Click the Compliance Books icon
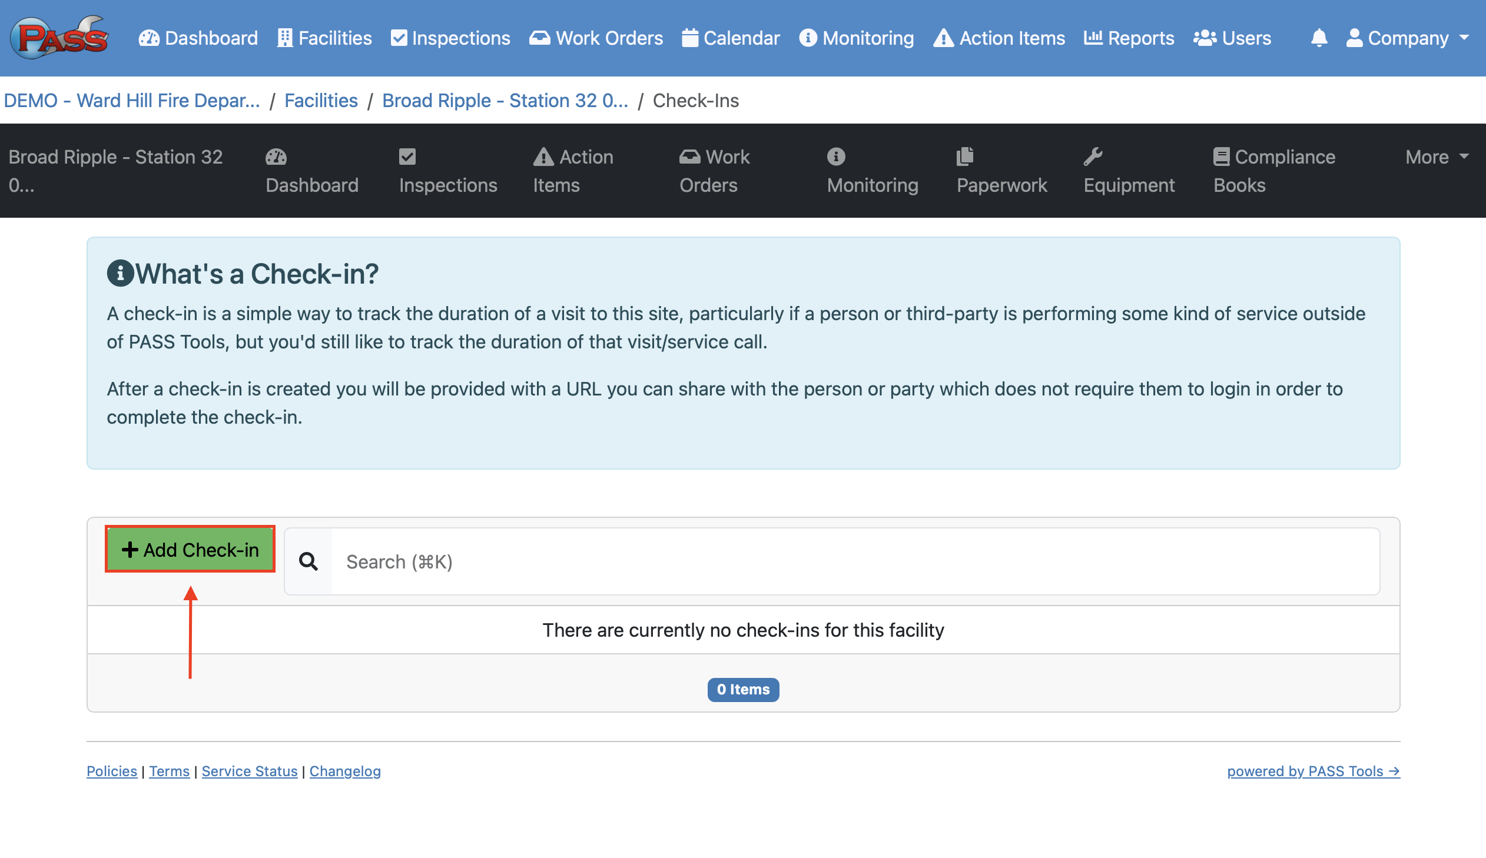Viewport: 1486px width, 858px height. (1220, 157)
